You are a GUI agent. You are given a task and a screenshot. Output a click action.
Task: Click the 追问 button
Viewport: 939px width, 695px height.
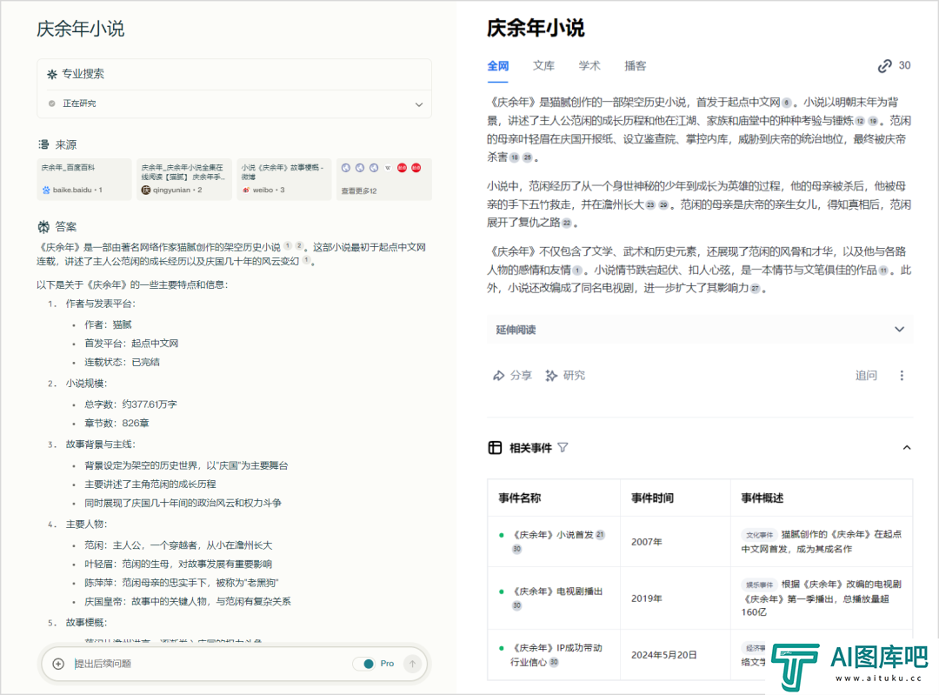click(866, 376)
